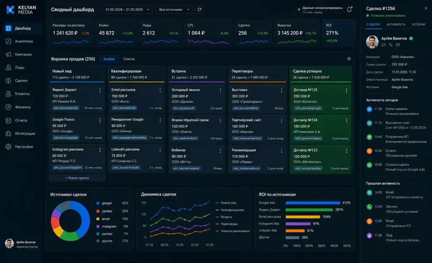432x263 pixels.
Task: Click the 10:45 Отправлено КП activity
Action: (396, 139)
